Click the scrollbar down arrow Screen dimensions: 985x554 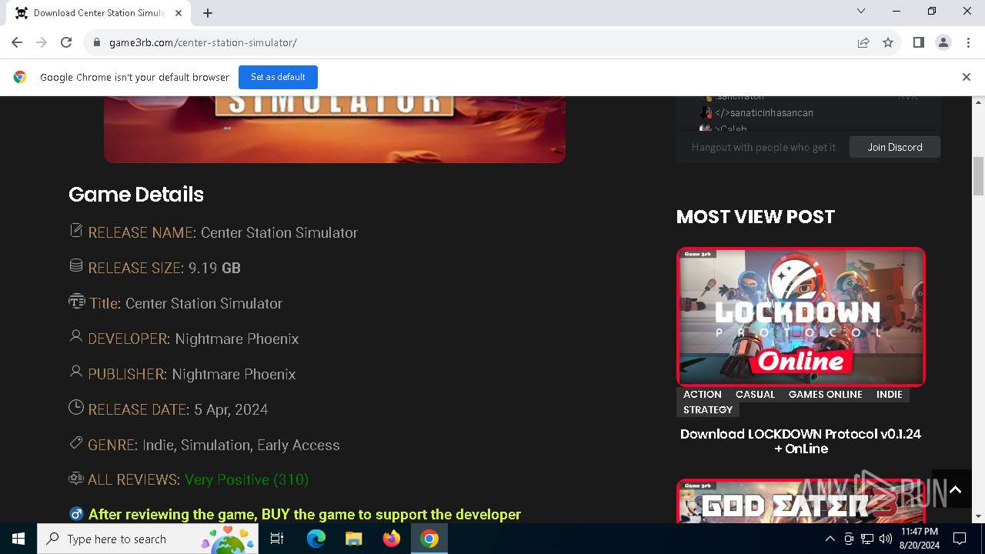[x=979, y=516]
